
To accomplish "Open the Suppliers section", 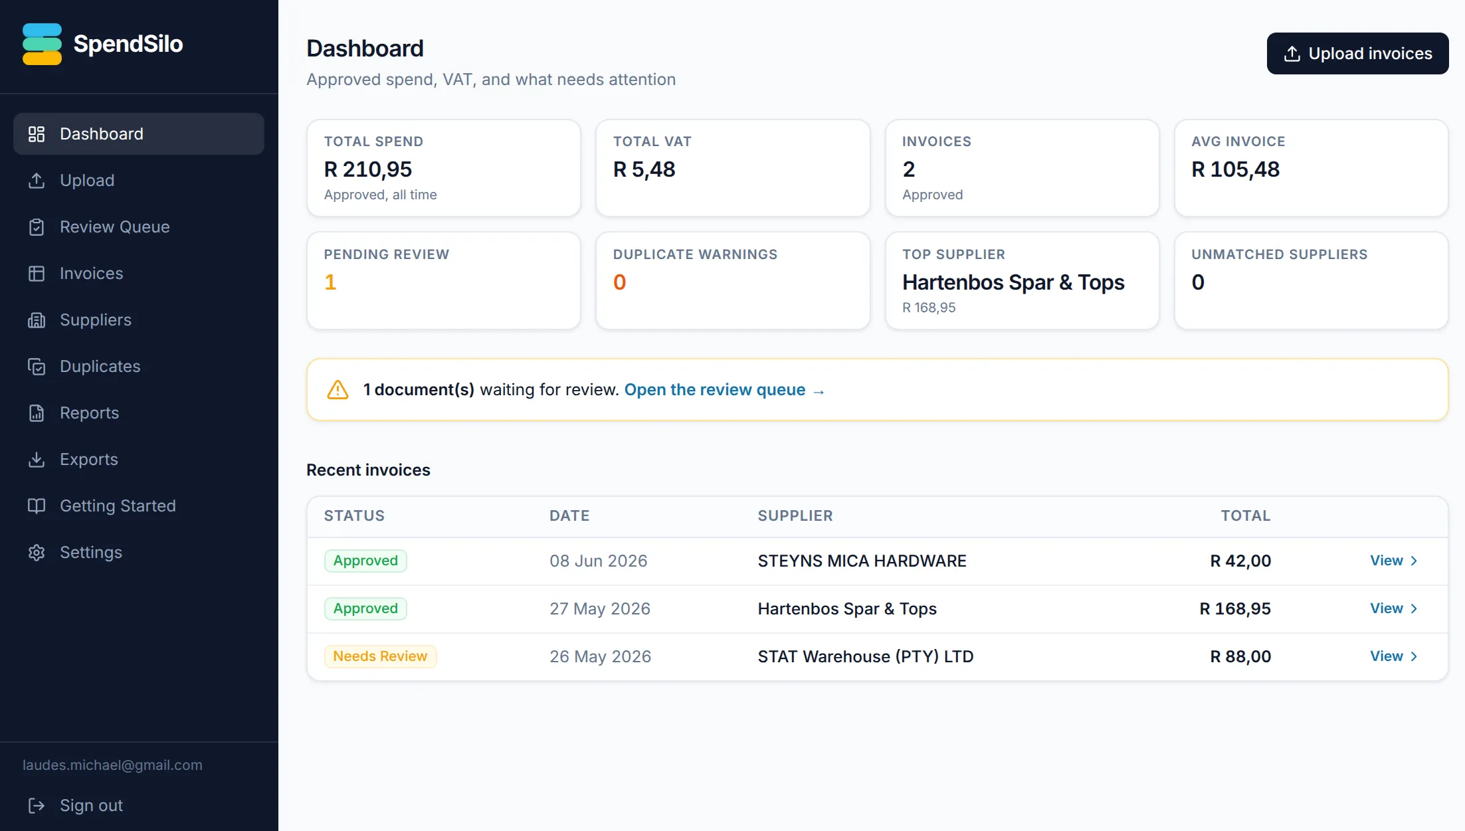I will [139, 320].
